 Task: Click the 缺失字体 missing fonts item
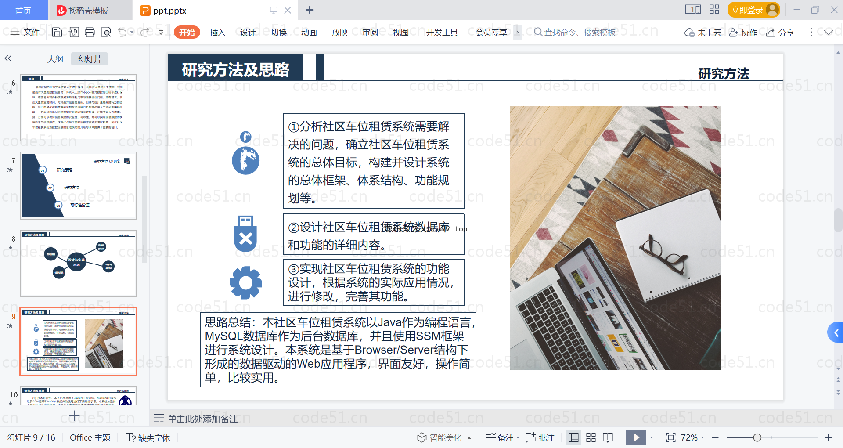click(148, 437)
